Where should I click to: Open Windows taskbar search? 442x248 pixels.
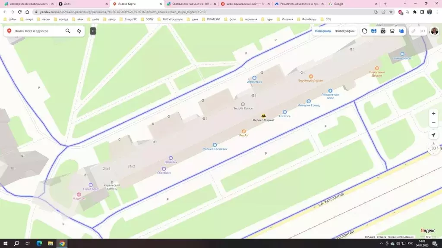(16, 243)
